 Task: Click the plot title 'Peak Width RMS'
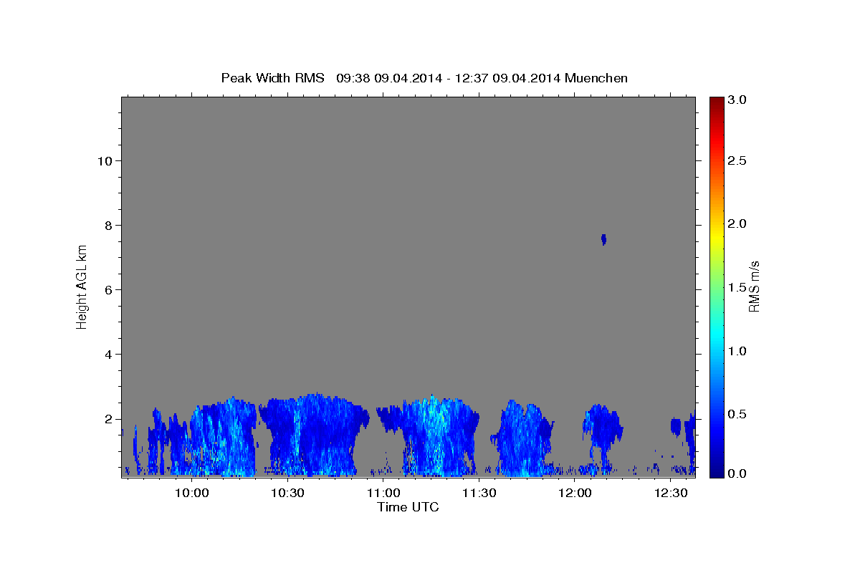[273, 77]
